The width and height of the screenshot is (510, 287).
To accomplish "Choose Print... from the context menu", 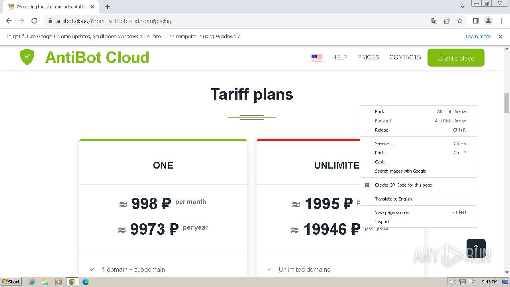I will click(x=418, y=153).
